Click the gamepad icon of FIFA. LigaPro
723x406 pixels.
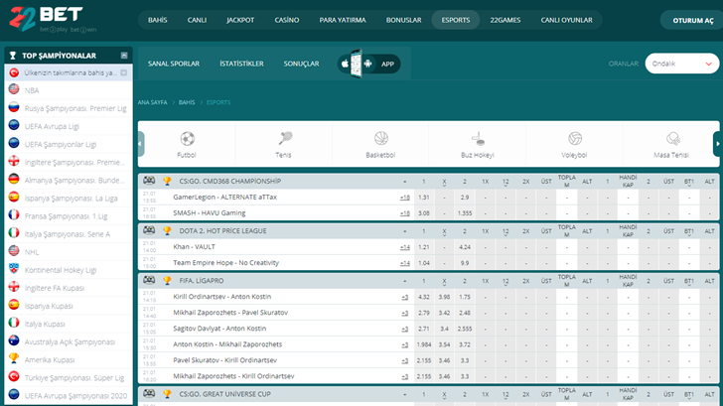pyautogui.click(x=149, y=280)
